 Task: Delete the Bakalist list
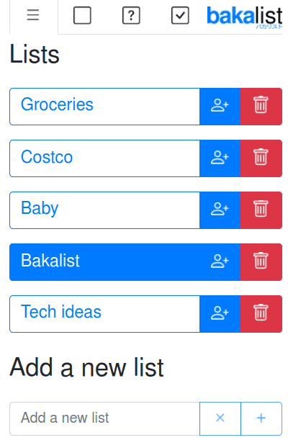[261, 262]
